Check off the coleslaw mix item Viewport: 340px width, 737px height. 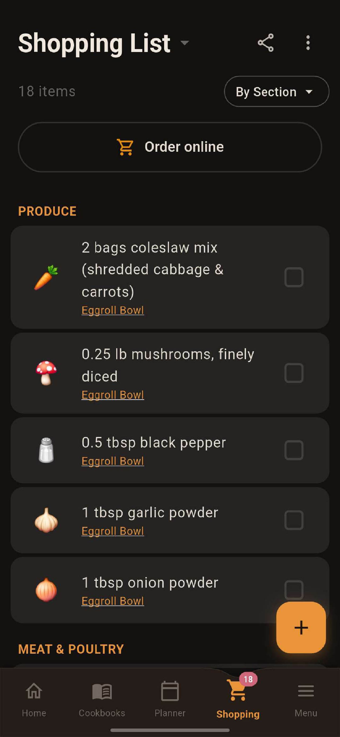coord(294,276)
